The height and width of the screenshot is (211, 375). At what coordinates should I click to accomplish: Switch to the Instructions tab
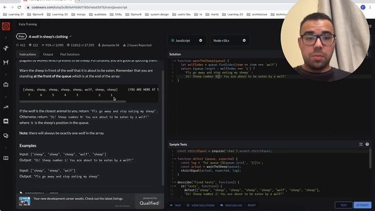point(28,55)
